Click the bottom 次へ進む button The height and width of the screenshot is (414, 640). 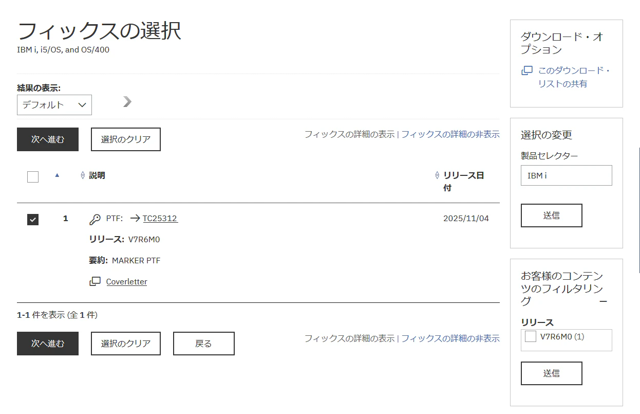48,344
